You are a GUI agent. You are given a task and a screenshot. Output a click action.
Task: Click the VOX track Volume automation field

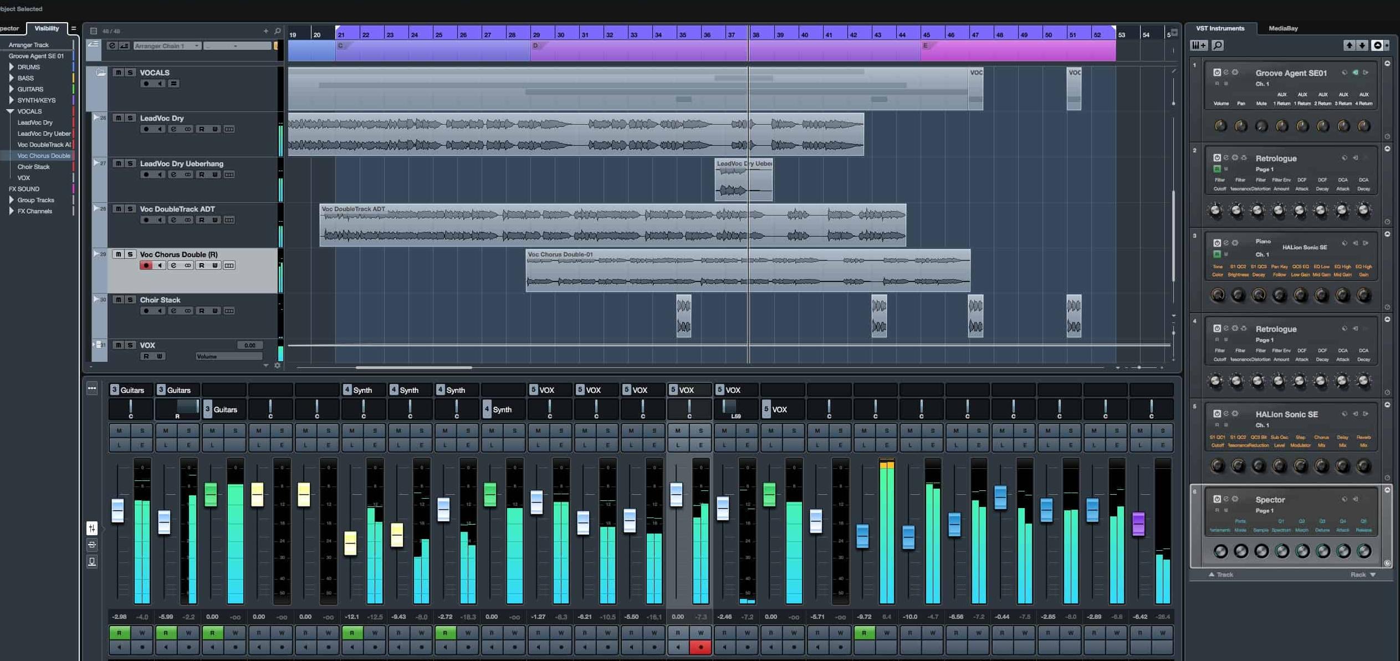point(228,356)
